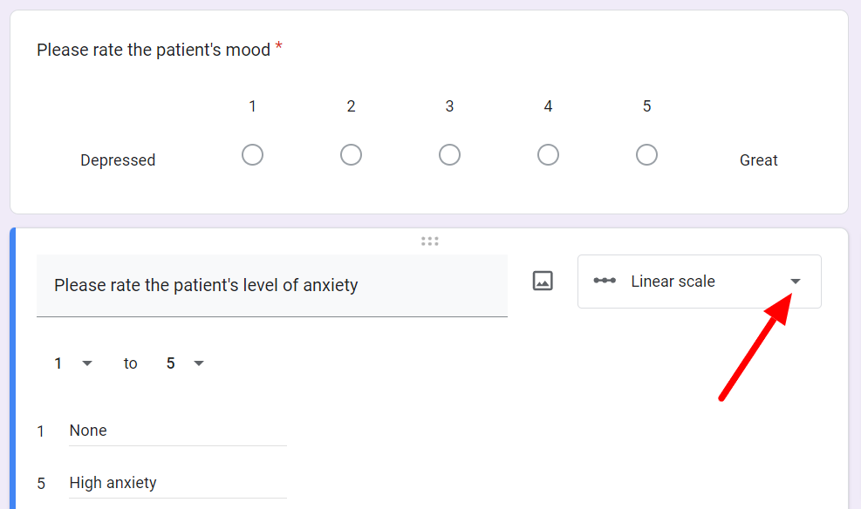Click the anxiety question title field
861x509 pixels.
point(272,285)
